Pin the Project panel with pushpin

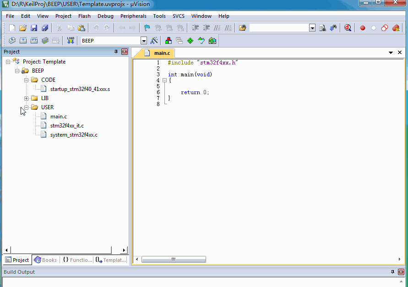pyautogui.click(x=116, y=52)
